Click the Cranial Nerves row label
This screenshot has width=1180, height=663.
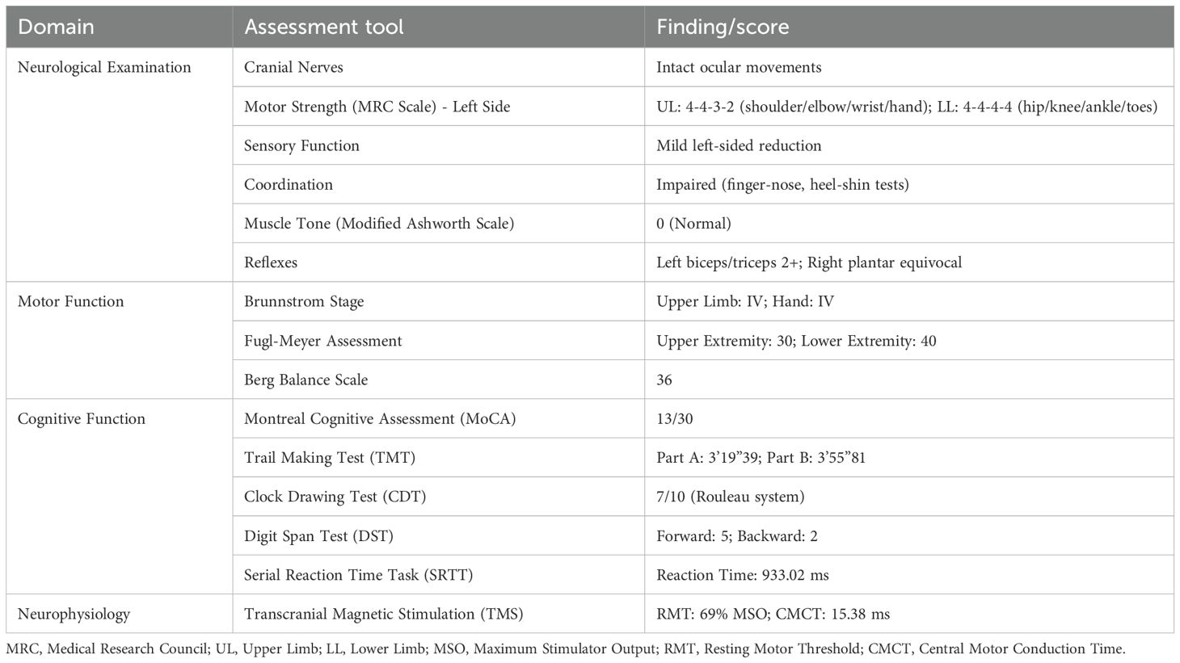coord(293,68)
